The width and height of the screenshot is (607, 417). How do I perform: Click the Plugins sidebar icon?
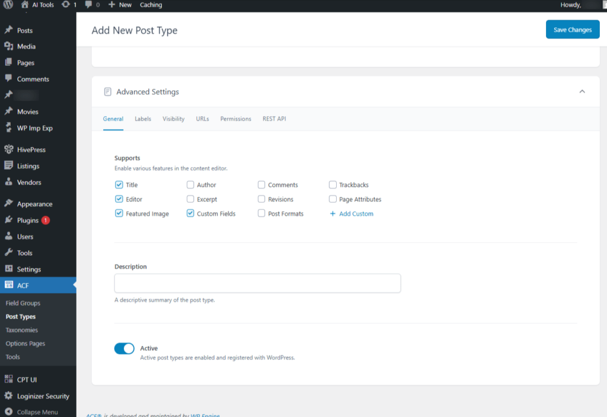tap(8, 220)
